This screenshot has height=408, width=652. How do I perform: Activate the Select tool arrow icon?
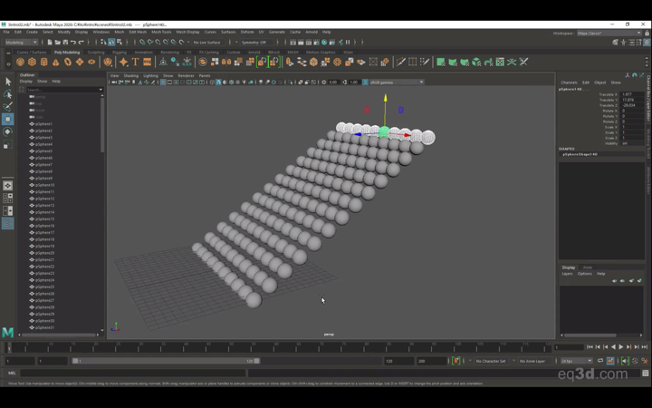point(7,82)
